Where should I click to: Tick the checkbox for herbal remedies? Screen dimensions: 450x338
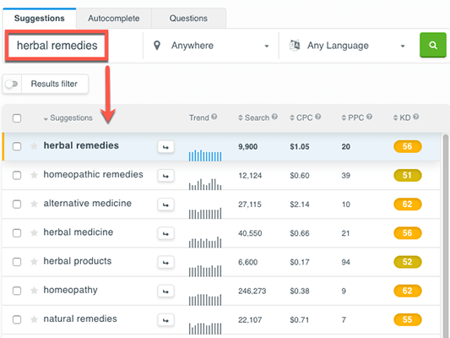[x=17, y=146]
